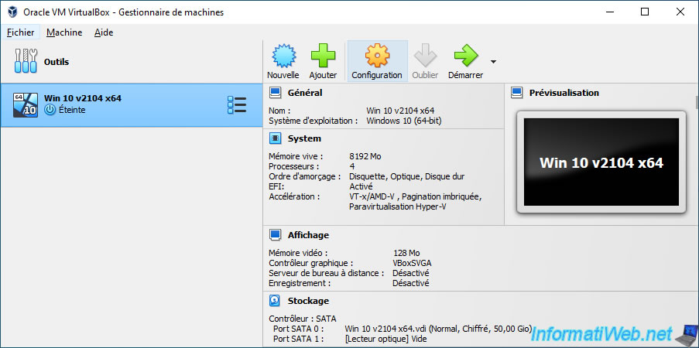Viewport: 699px width, 348px height.
Task: Click the Port SATA 1 label
Action: (298, 339)
